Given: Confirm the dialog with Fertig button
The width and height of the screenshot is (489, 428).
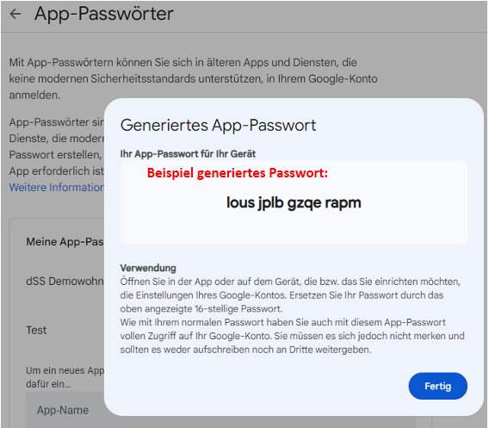Looking at the screenshot, I should point(437,386).
